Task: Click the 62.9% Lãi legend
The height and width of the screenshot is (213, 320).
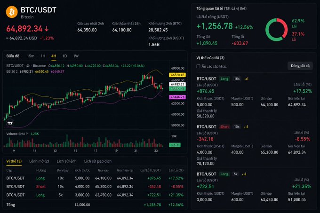Action: [x=298, y=23]
